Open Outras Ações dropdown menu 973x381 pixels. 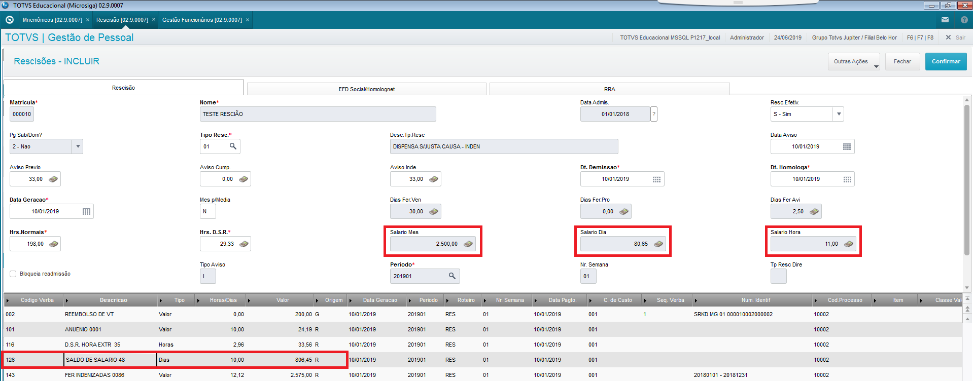855,61
